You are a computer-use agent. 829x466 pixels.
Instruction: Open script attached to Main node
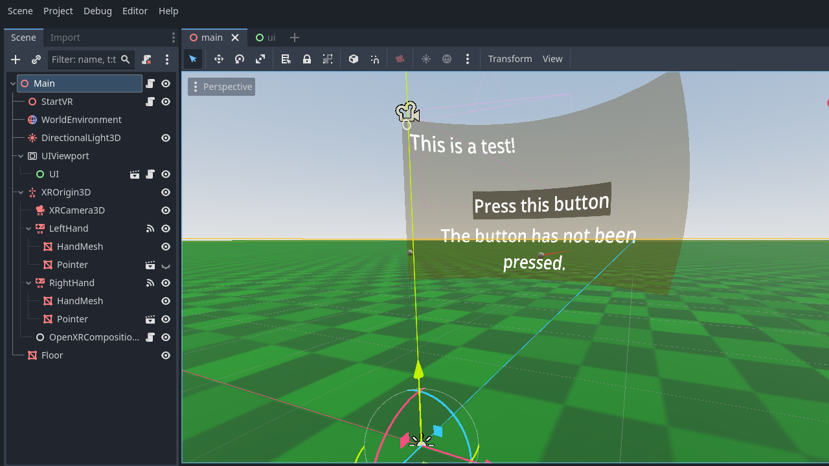[150, 83]
